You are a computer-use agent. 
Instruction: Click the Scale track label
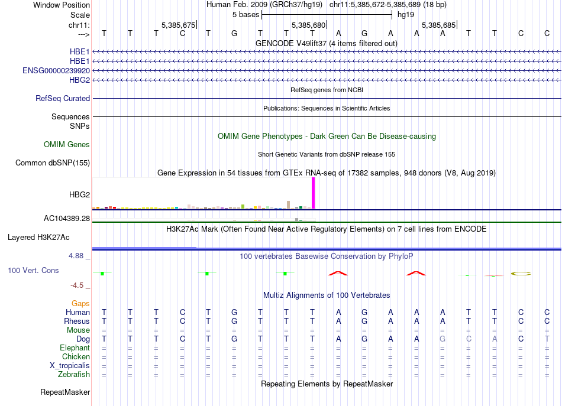point(80,15)
